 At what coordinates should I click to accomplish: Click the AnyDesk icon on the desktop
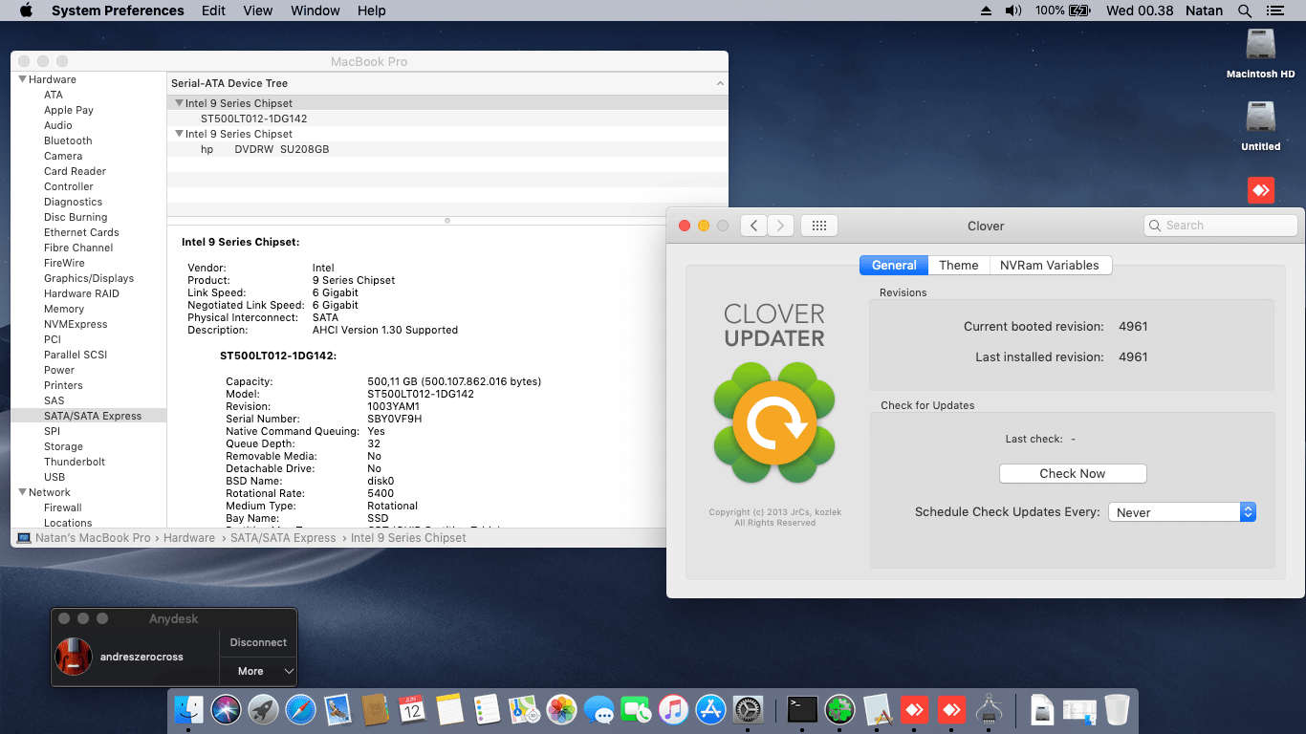pyautogui.click(x=1261, y=189)
